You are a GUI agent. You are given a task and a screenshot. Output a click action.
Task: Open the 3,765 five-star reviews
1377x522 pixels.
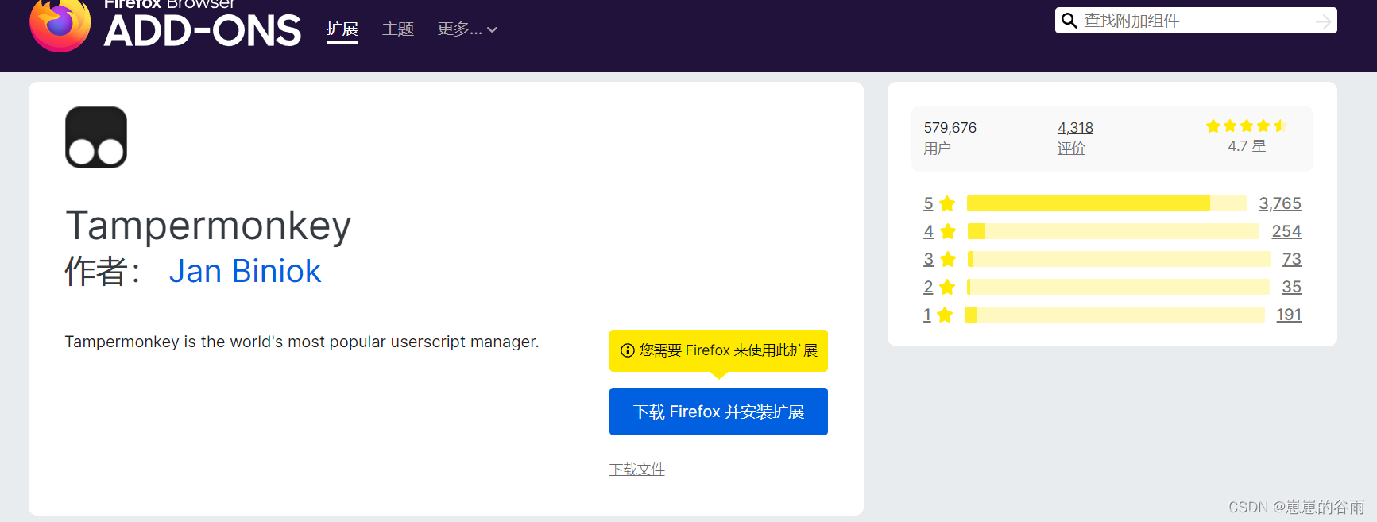(1280, 203)
